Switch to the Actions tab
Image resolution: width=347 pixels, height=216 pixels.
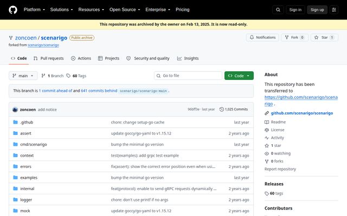[x=81, y=58]
